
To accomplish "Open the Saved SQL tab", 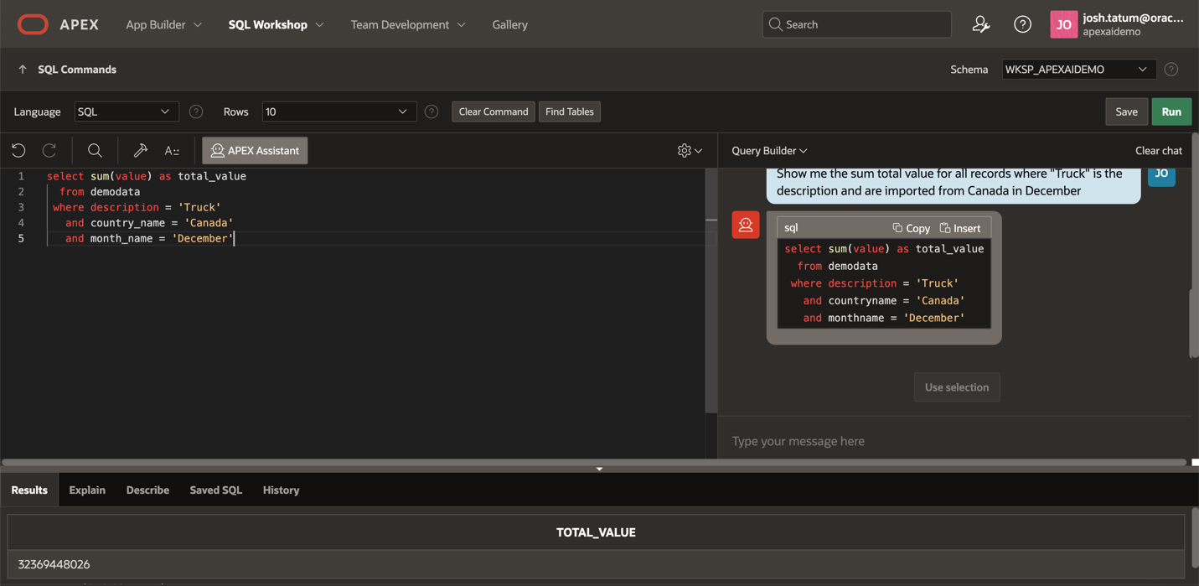I will pos(215,490).
